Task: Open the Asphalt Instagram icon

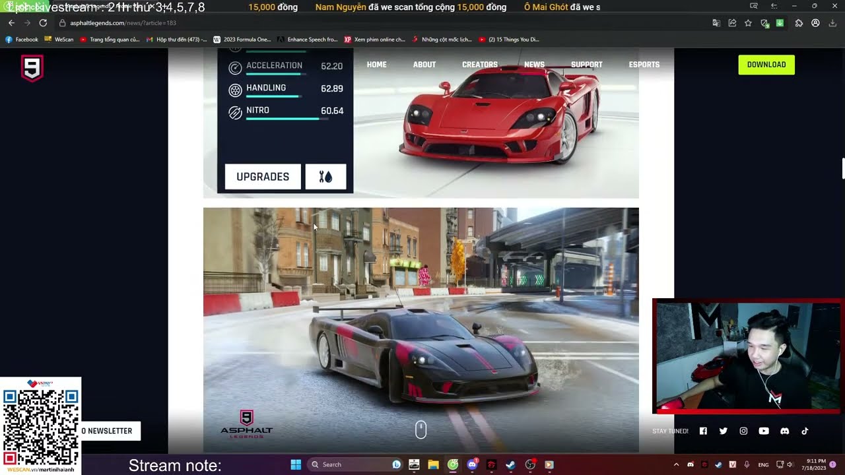Action: (x=743, y=431)
